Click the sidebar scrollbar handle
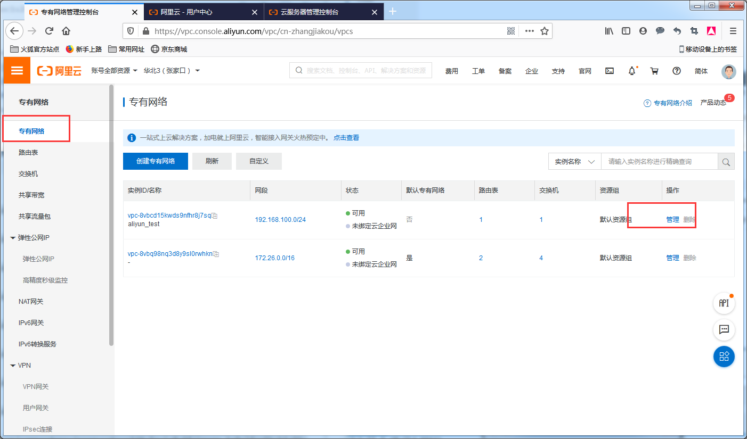Screen dimensions: 747x439 [x=111, y=213]
